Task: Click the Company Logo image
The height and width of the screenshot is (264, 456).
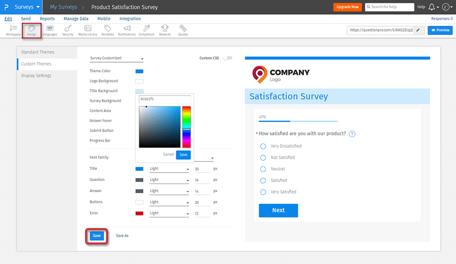Action: 281,75
